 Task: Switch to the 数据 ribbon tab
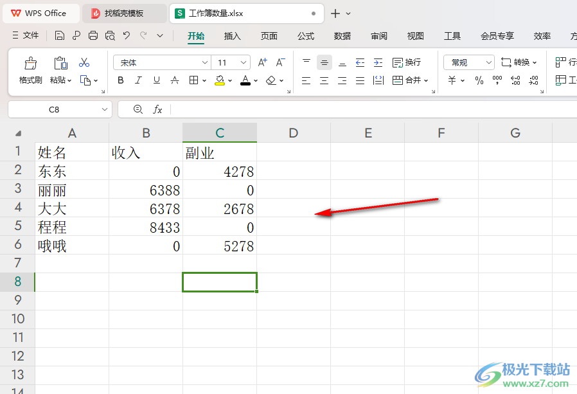click(x=342, y=36)
